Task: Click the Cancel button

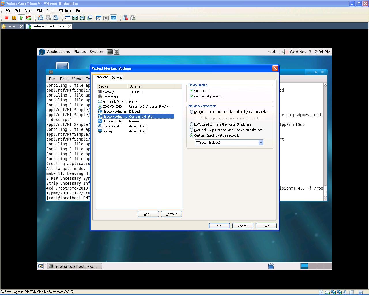Action: (x=243, y=226)
